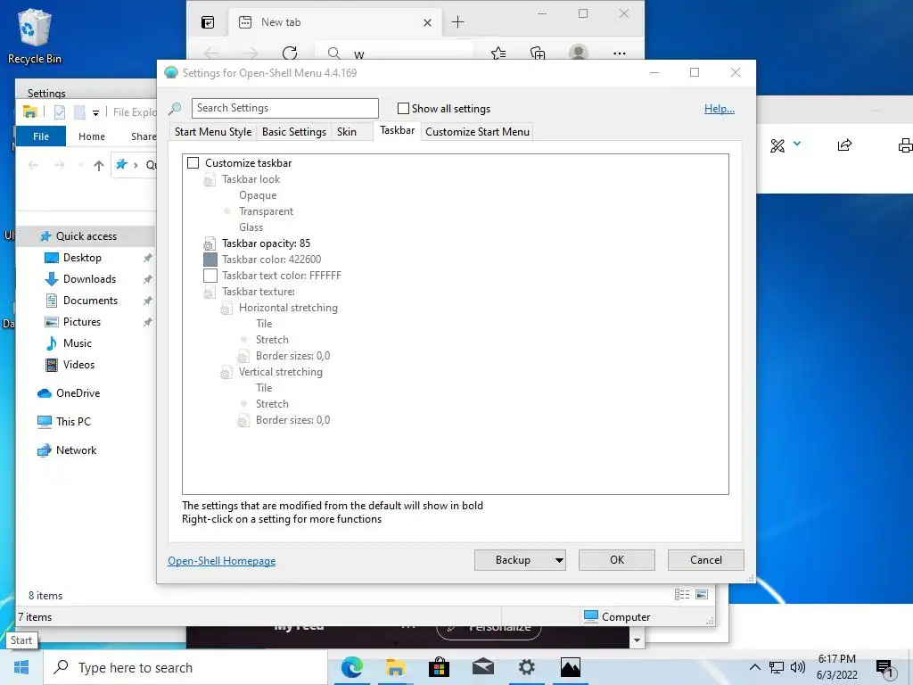Open Desktop folder in File Explorer sidebar
913x685 pixels.
(x=82, y=258)
